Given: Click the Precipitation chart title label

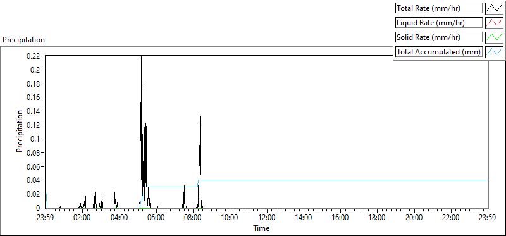Looking at the screenshot, I should [23, 40].
